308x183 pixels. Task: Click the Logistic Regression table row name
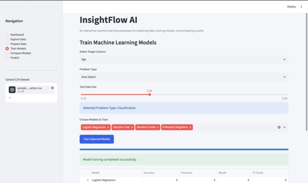pos(104,180)
